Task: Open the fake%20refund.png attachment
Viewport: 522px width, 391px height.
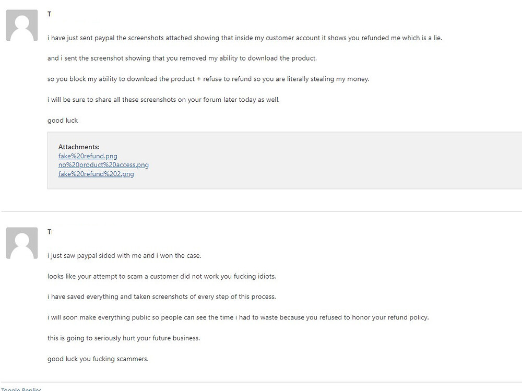Action: [88, 156]
